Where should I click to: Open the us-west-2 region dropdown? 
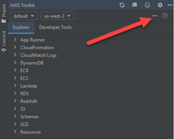[x=57, y=16]
